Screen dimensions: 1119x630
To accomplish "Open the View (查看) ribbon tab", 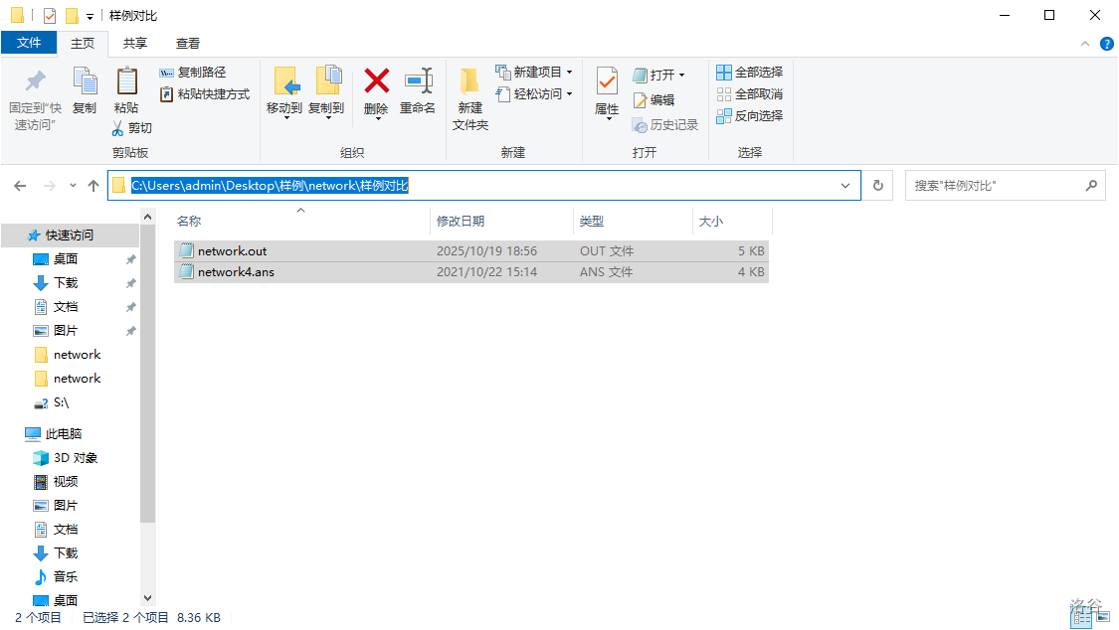I will point(188,44).
